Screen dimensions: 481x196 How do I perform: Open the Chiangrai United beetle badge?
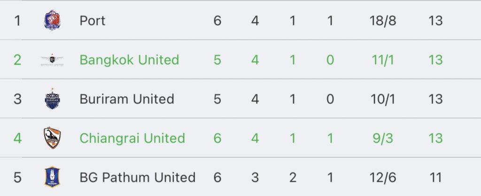[x=52, y=138]
